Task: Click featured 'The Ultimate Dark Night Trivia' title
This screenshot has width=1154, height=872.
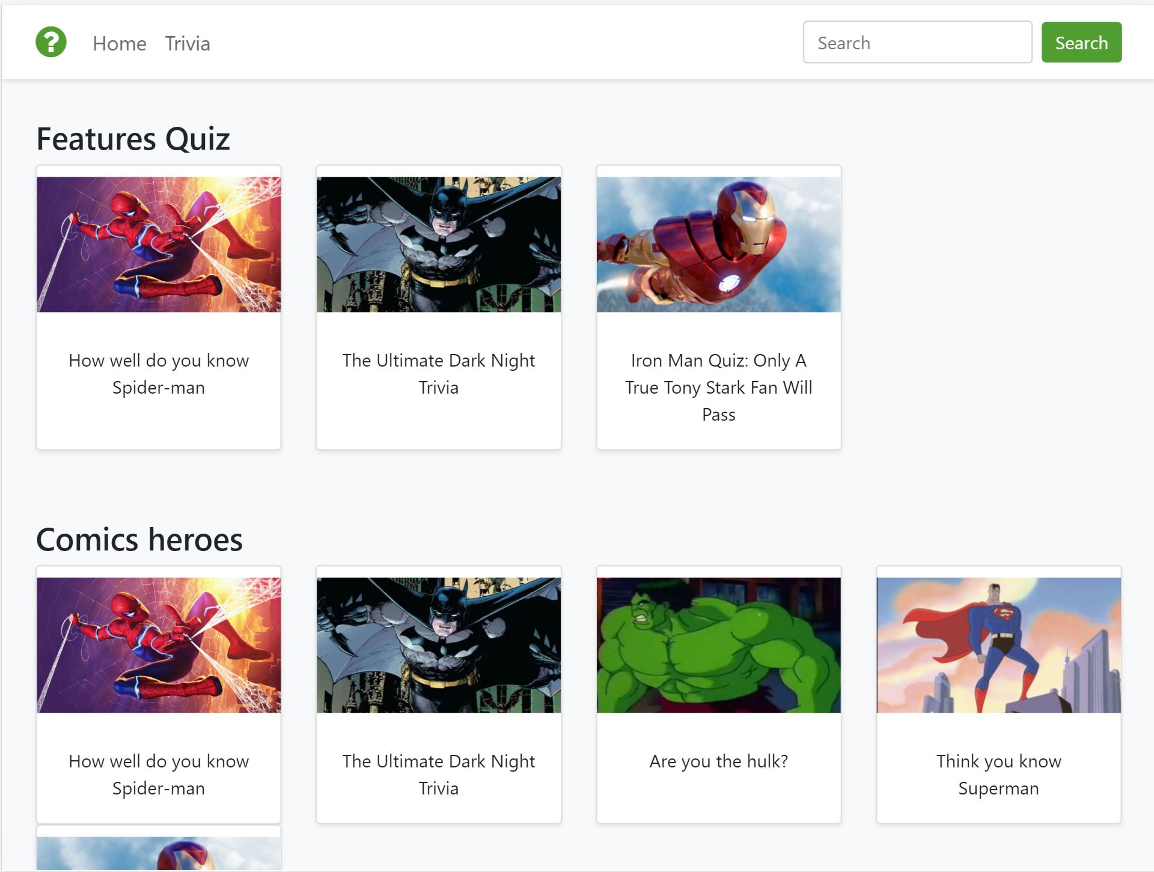Action: point(439,374)
